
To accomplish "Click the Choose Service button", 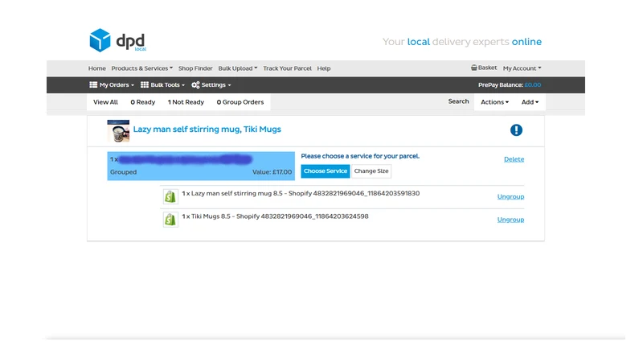I will (326, 171).
